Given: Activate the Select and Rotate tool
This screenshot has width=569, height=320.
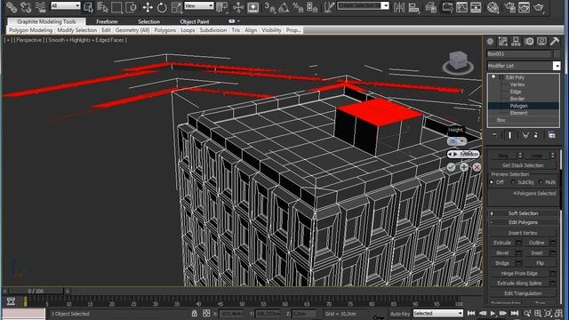Looking at the screenshot, I should 162,6.
